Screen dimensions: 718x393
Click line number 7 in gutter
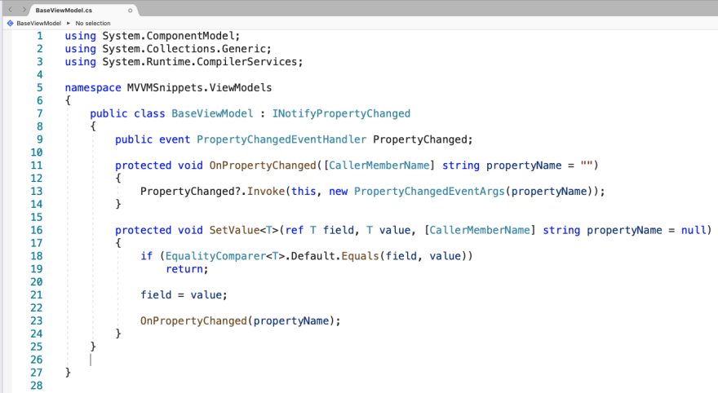pyautogui.click(x=39, y=113)
